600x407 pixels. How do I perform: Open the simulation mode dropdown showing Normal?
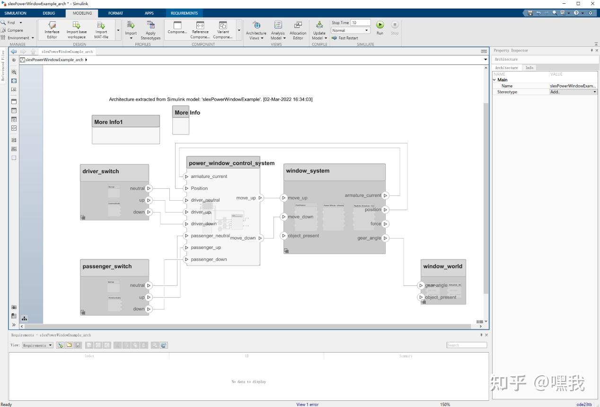pos(350,30)
